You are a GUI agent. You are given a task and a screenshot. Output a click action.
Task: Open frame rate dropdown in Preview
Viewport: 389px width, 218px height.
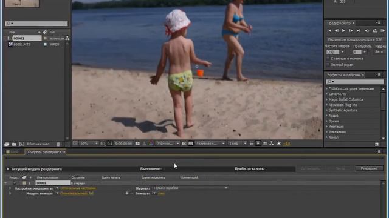point(342,52)
